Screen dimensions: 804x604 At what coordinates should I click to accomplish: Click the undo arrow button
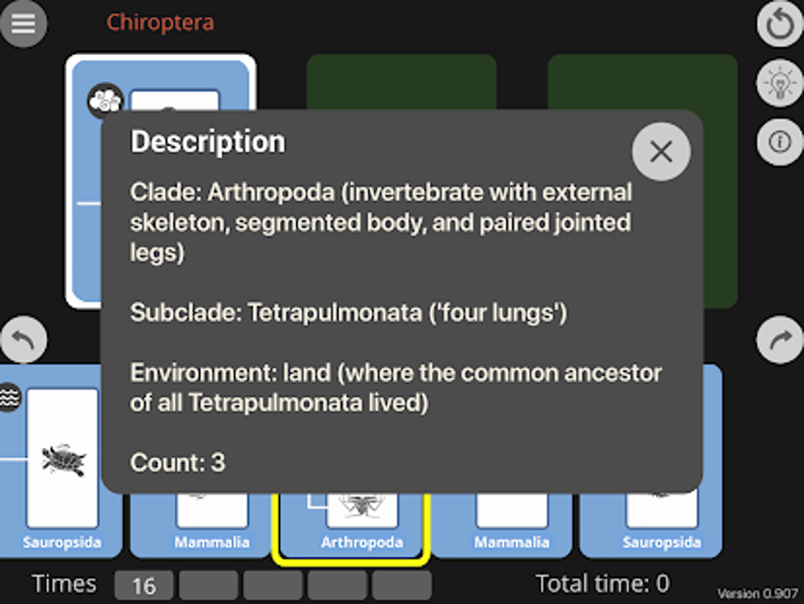pyautogui.click(x=24, y=341)
